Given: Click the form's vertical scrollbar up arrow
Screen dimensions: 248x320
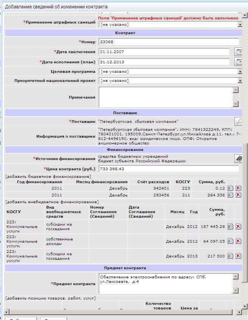Looking at the screenshot, I should click(245, 15).
